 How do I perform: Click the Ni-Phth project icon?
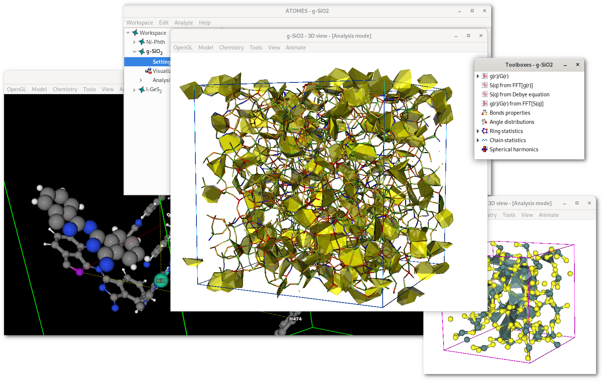(x=141, y=42)
